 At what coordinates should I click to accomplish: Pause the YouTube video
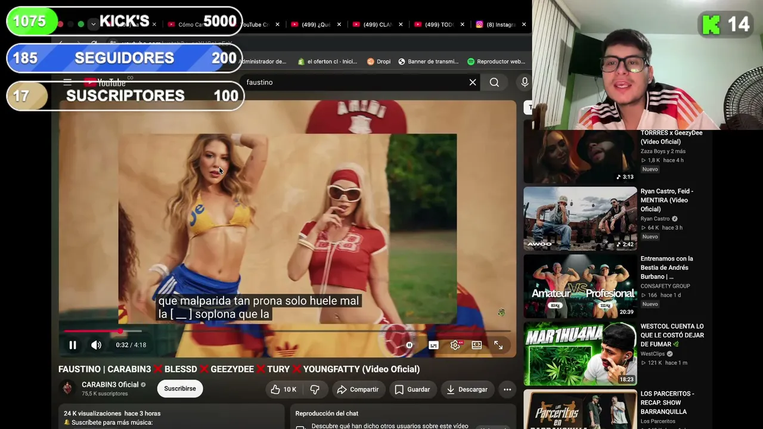pos(73,345)
